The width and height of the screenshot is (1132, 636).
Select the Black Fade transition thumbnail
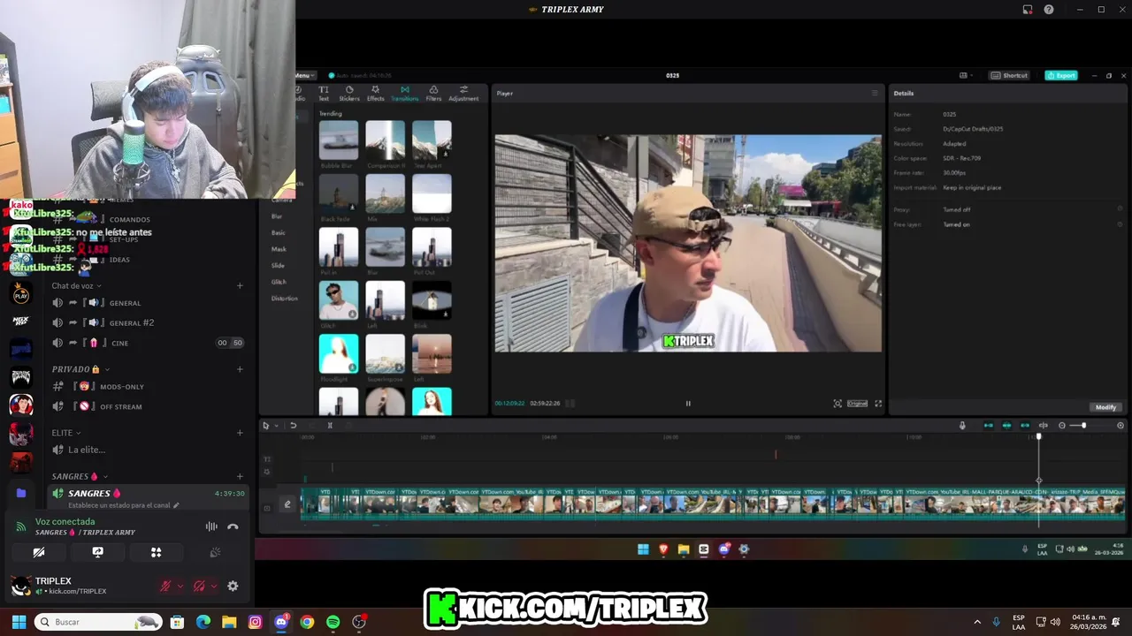click(338, 193)
